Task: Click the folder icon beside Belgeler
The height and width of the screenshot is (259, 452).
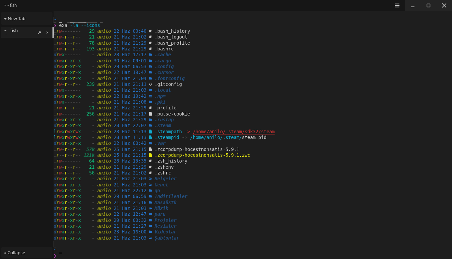Action: pos(150,179)
